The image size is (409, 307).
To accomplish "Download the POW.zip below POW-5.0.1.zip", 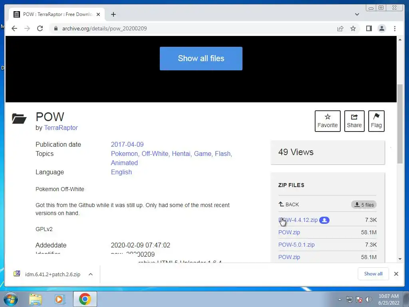I will [x=289, y=257].
